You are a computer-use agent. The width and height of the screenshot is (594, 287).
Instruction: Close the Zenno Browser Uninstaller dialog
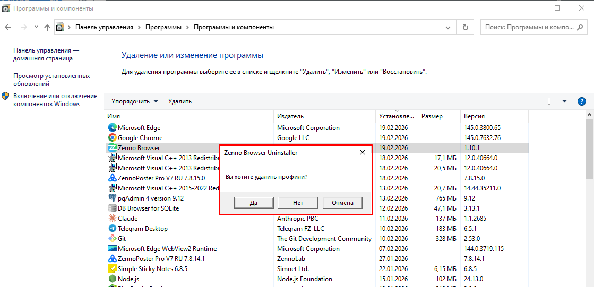coord(363,153)
